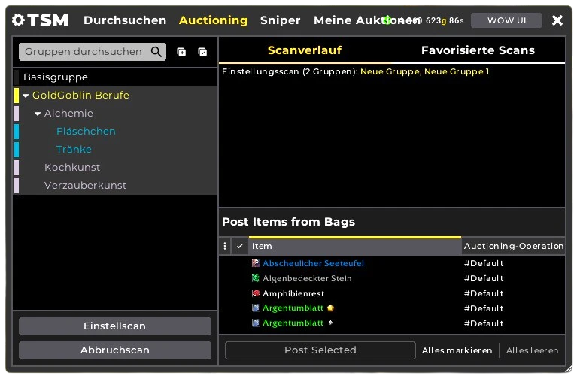580x379 pixels.
Task: Show the Scanverlauf tab
Action: pyautogui.click(x=305, y=50)
